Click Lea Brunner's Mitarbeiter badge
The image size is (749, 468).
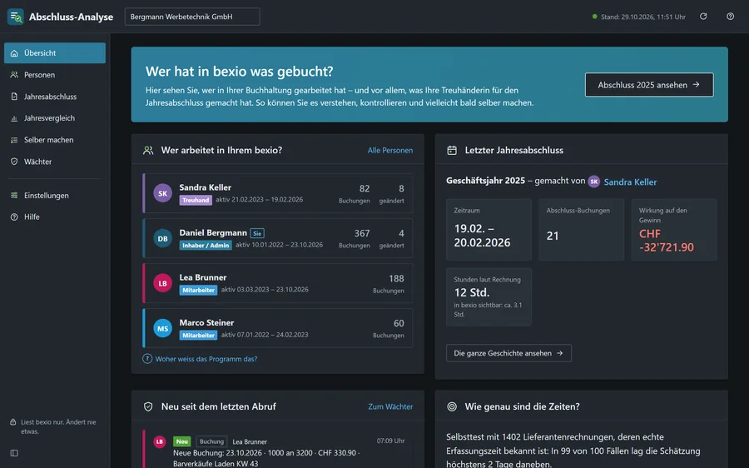[198, 290]
